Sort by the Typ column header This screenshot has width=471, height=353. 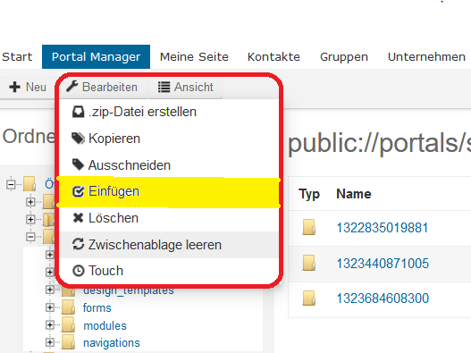click(x=309, y=195)
